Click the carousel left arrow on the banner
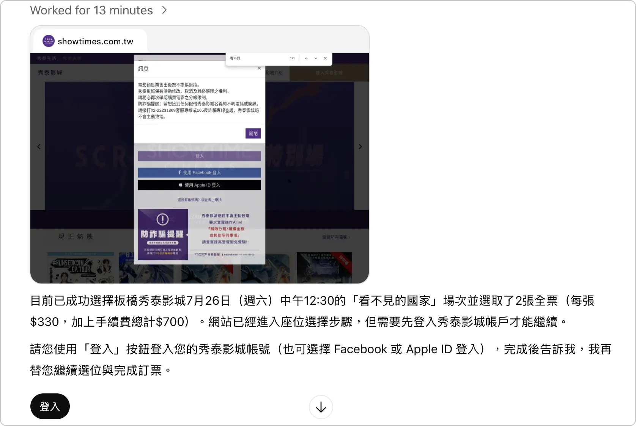The image size is (636, 426). (39, 146)
